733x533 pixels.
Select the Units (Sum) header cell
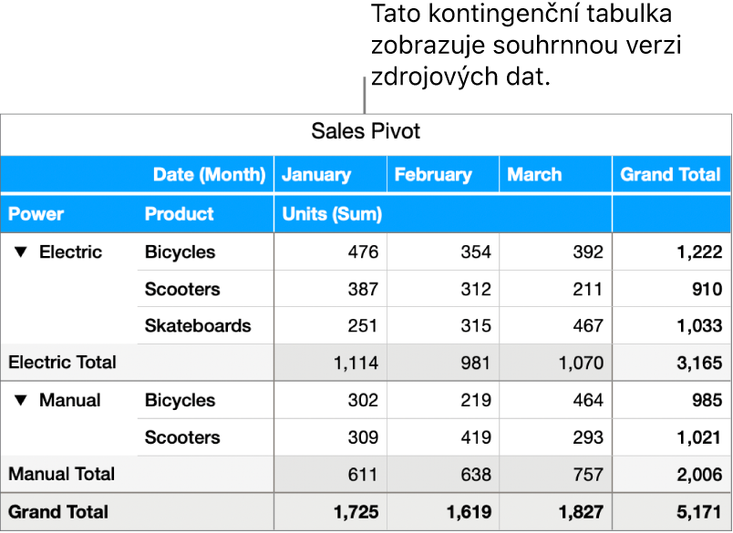[331, 214]
